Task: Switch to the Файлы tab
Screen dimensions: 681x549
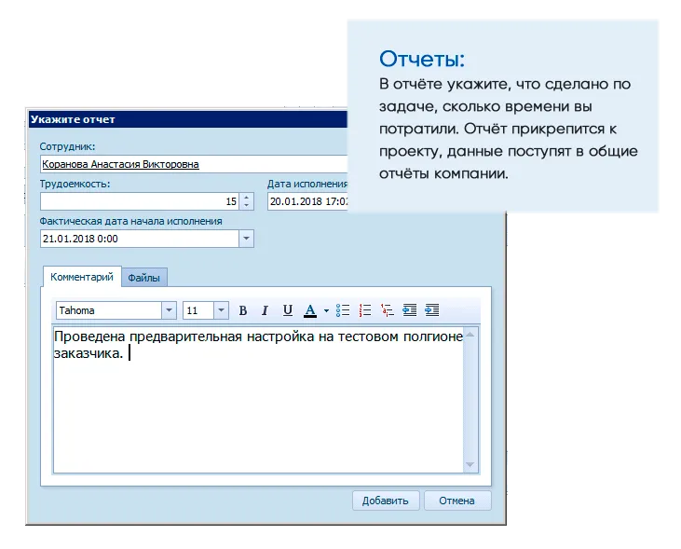Action: 143,278
